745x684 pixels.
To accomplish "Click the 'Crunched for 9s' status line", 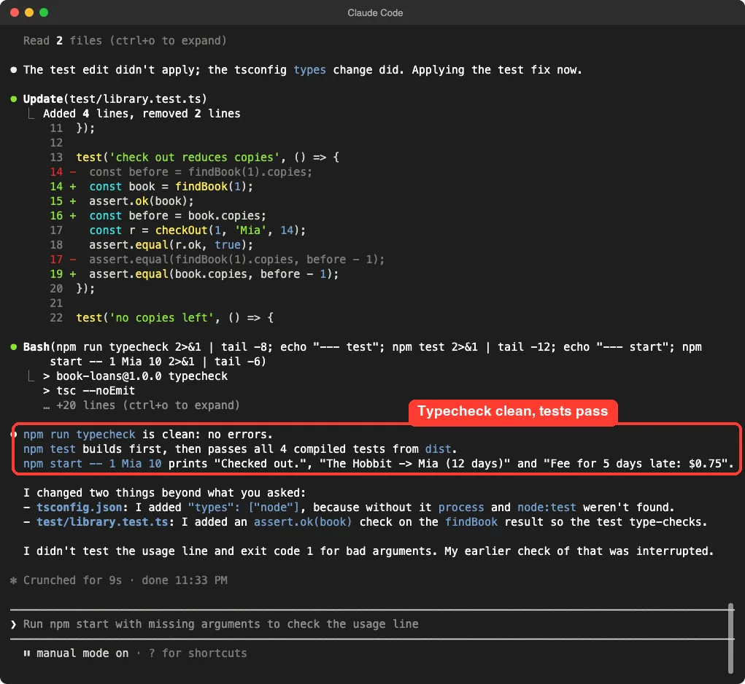I will point(126,580).
